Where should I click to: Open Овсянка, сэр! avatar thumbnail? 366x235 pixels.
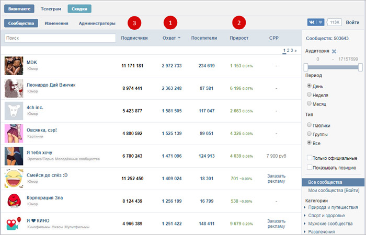(x=14, y=133)
